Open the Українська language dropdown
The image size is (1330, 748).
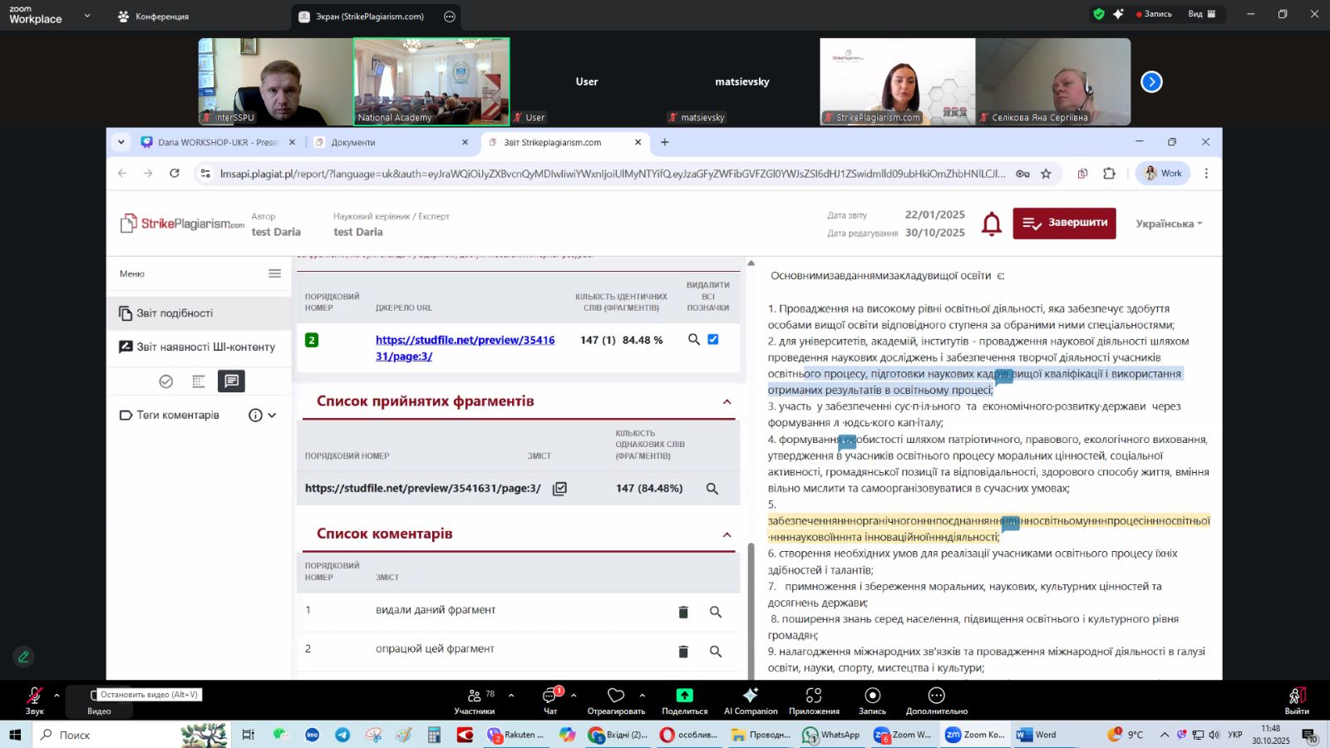point(1169,224)
